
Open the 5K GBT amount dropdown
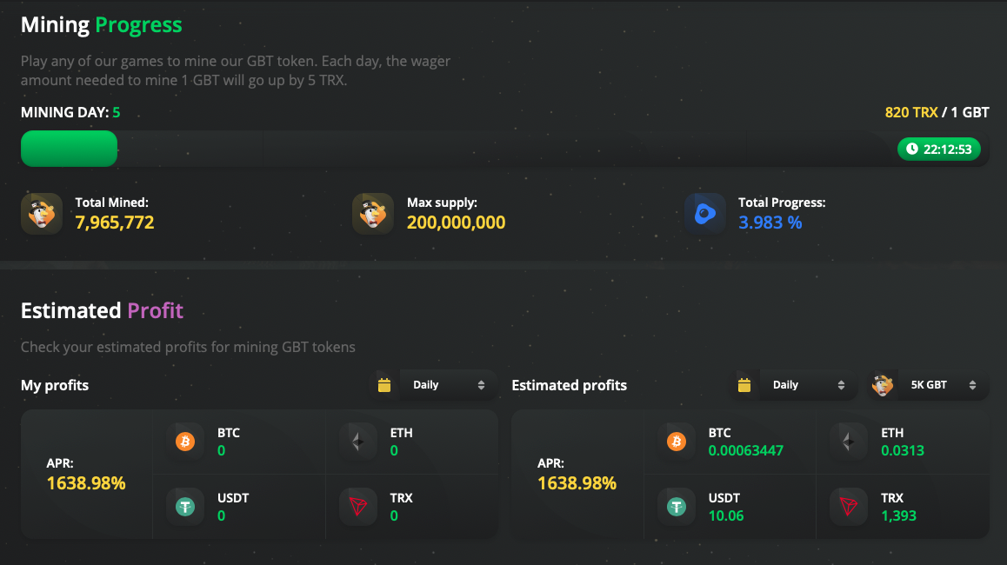(928, 385)
